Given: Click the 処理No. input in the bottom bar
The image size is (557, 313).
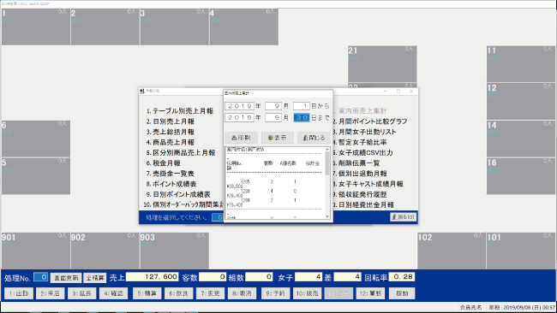Looking at the screenshot, I should [x=41, y=277].
